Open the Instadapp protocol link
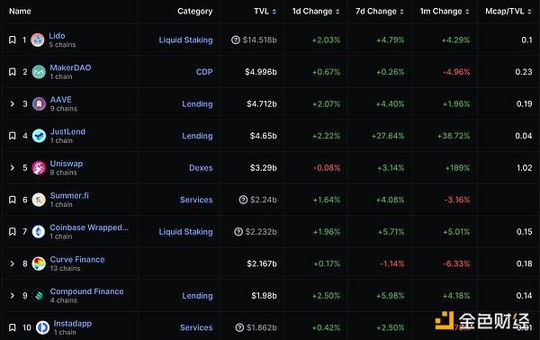This screenshot has width=540, height=340. [73, 324]
